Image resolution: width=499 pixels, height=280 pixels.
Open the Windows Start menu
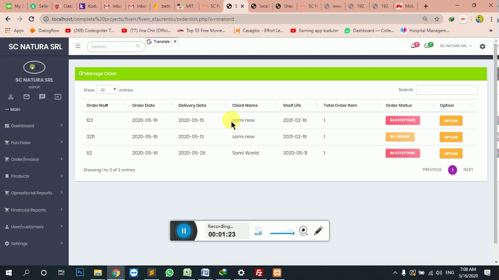(x=9, y=273)
